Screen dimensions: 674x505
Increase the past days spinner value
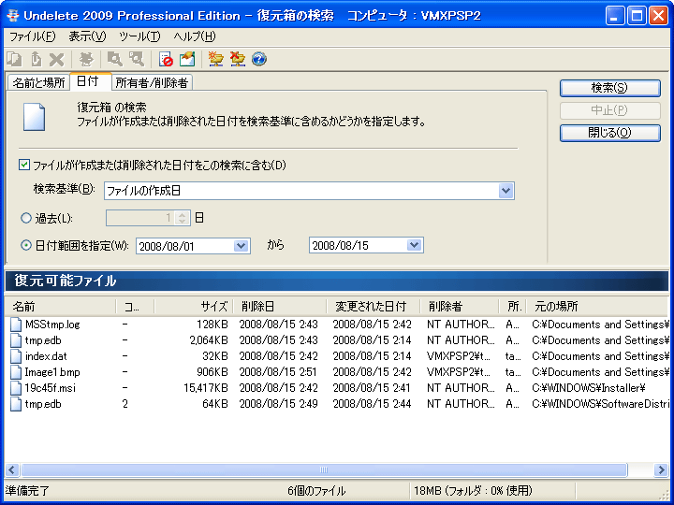click(182, 215)
